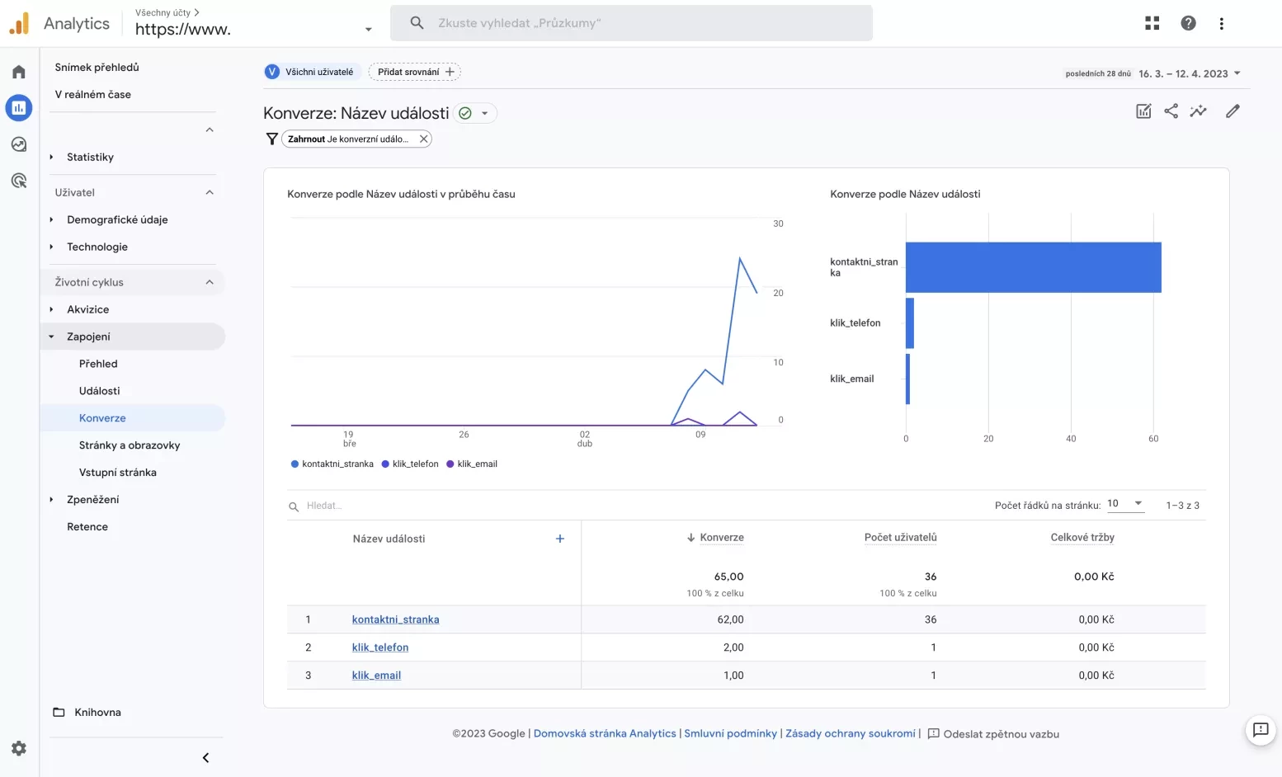
Task: Open Zásady ochrany soukromí link
Action: coord(850,733)
